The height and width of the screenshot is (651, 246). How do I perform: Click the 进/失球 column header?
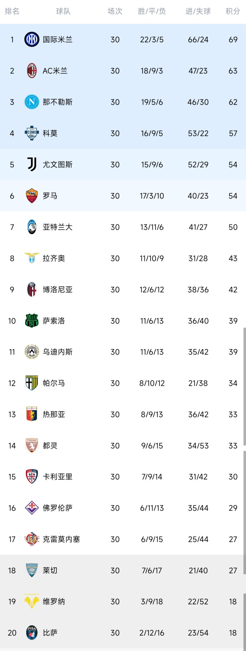(198, 11)
